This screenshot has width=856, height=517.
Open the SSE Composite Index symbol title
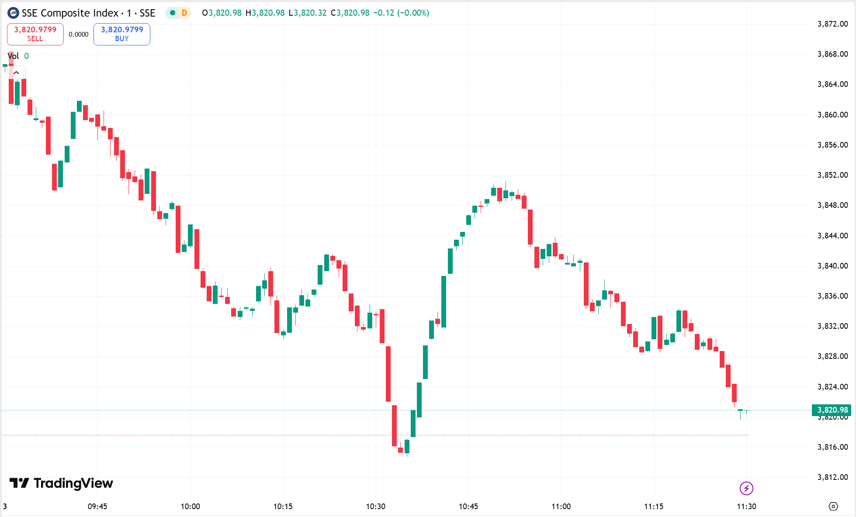pyautogui.click(x=88, y=13)
